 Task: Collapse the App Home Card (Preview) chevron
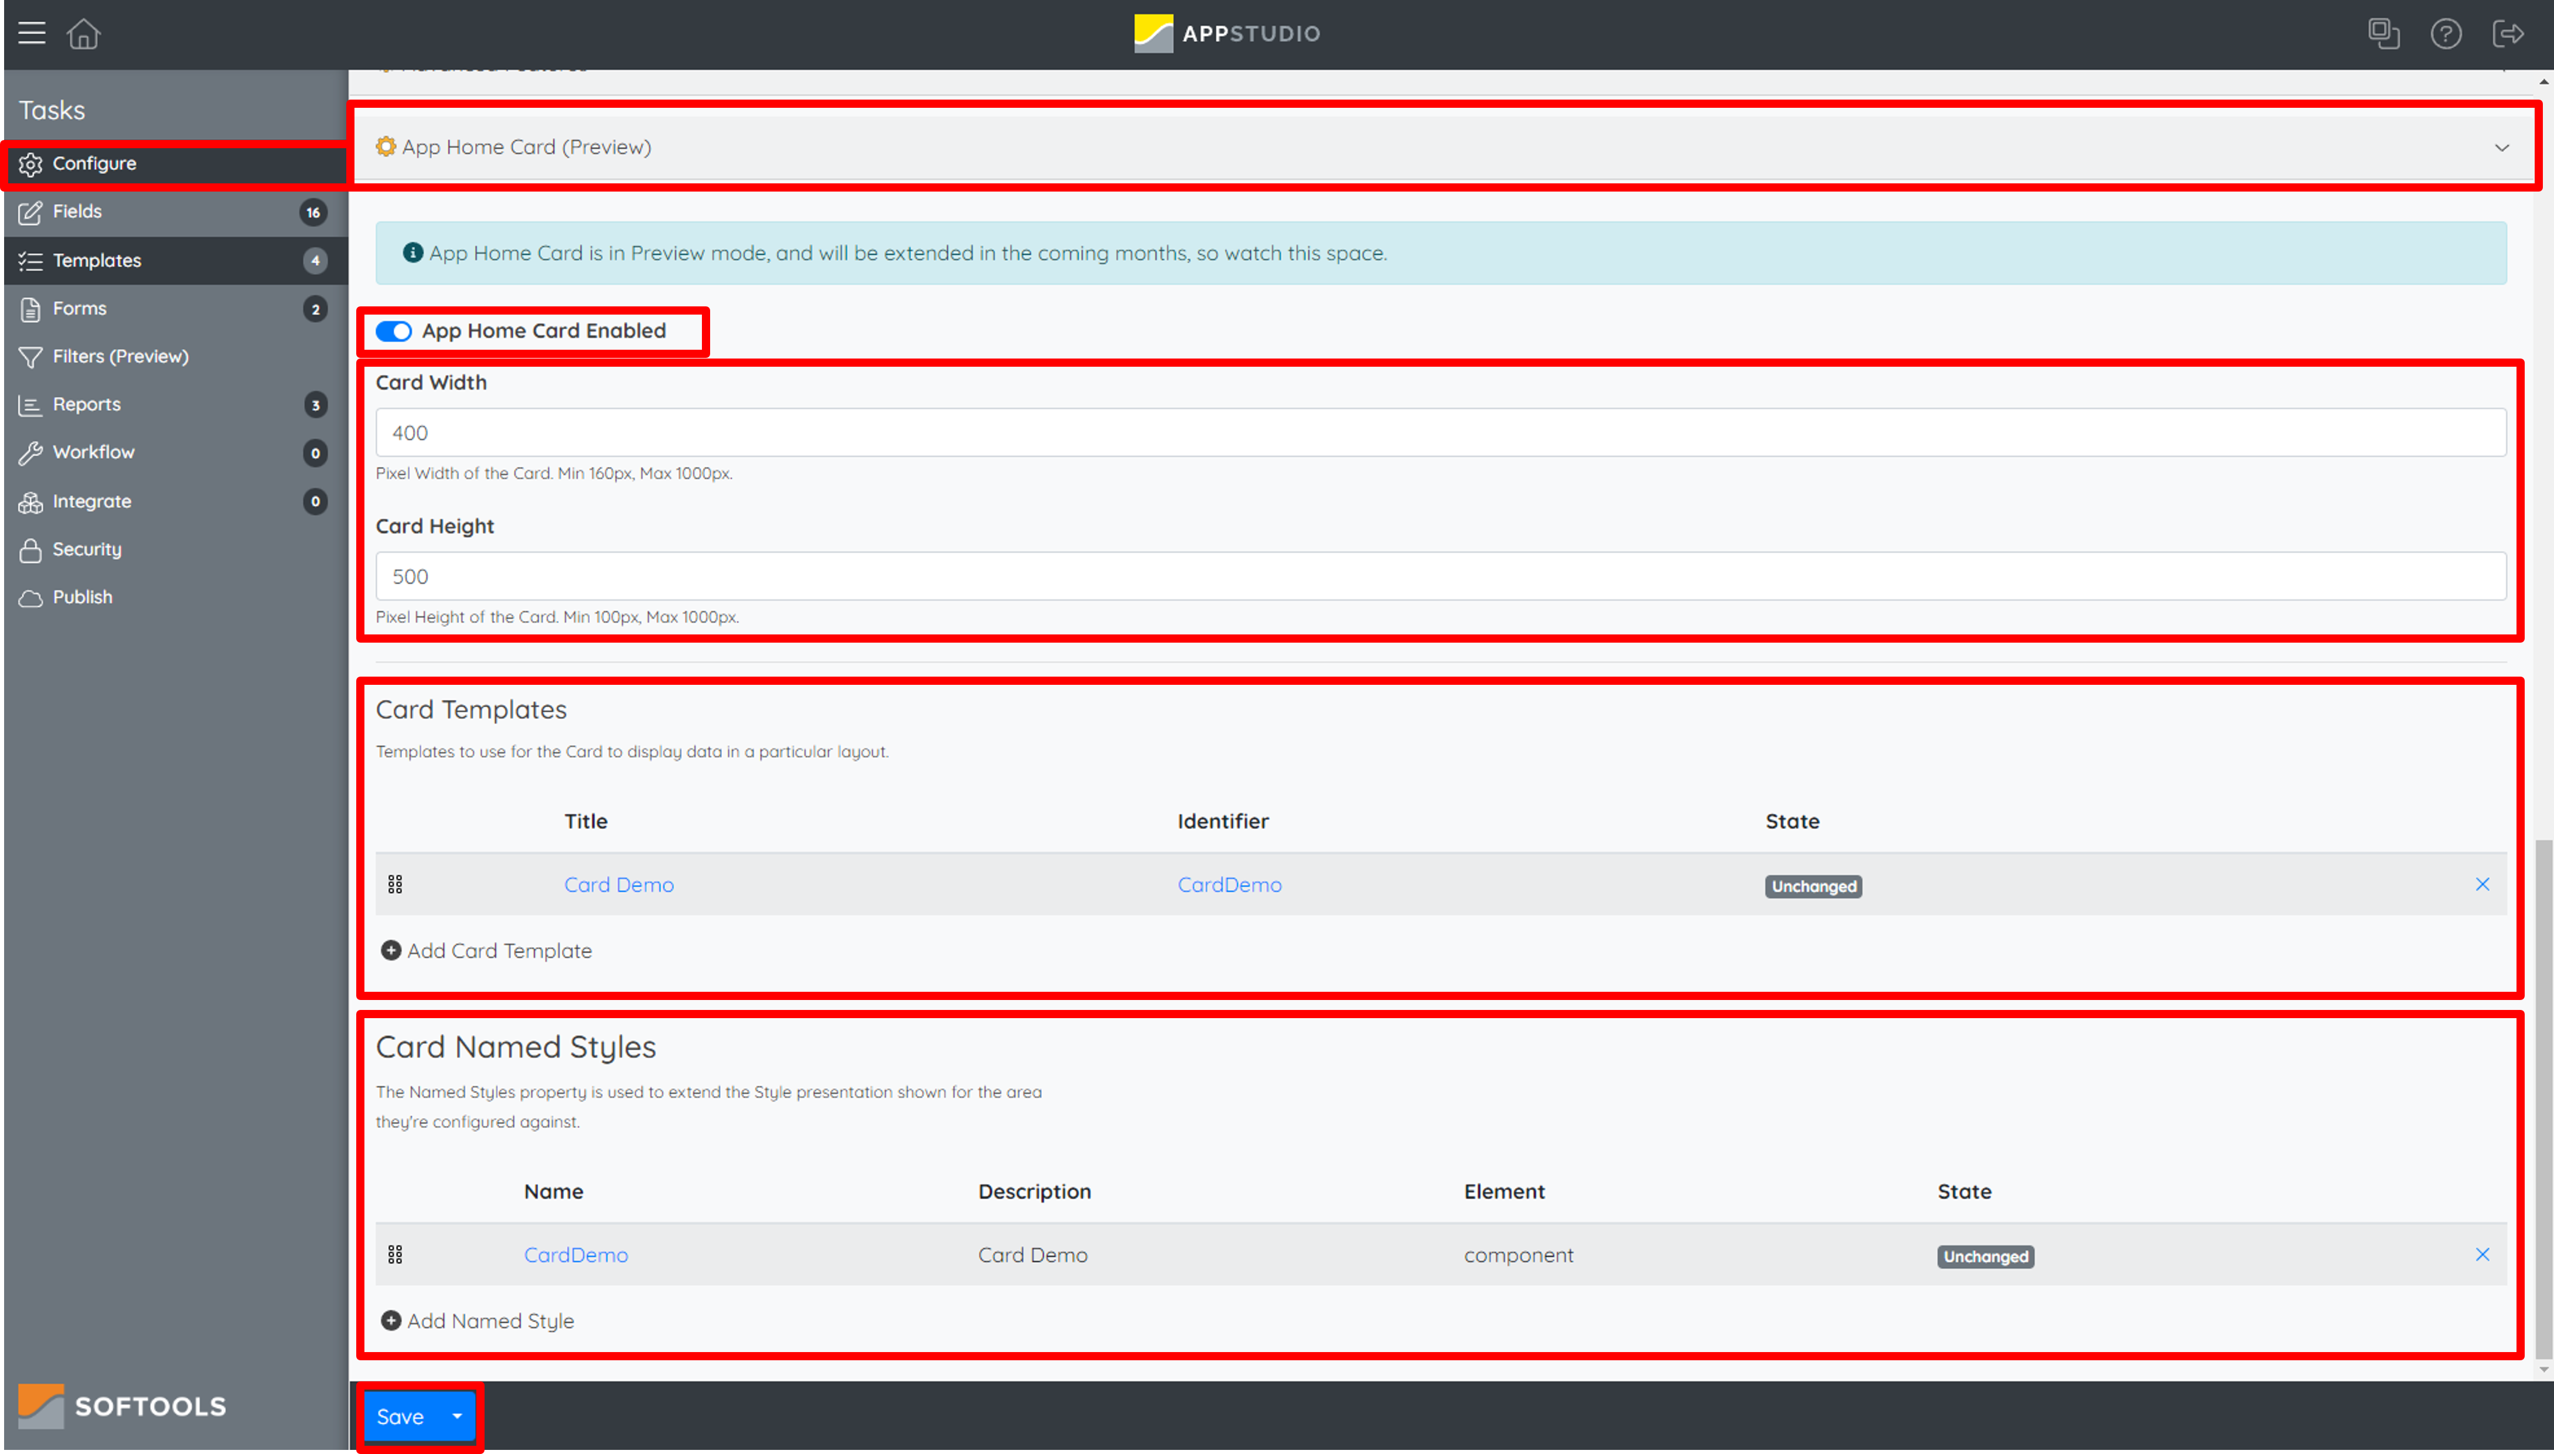[2502, 148]
